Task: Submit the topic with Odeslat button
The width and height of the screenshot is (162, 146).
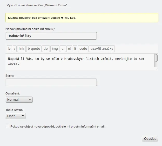Action: pyautogui.click(x=150, y=138)
